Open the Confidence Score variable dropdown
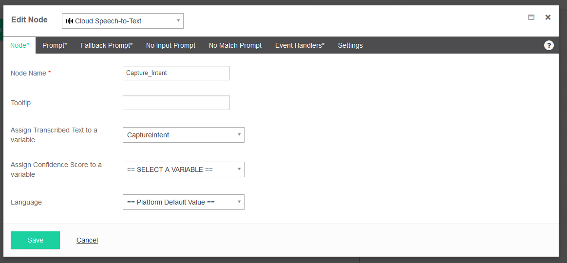 [183, 169]
